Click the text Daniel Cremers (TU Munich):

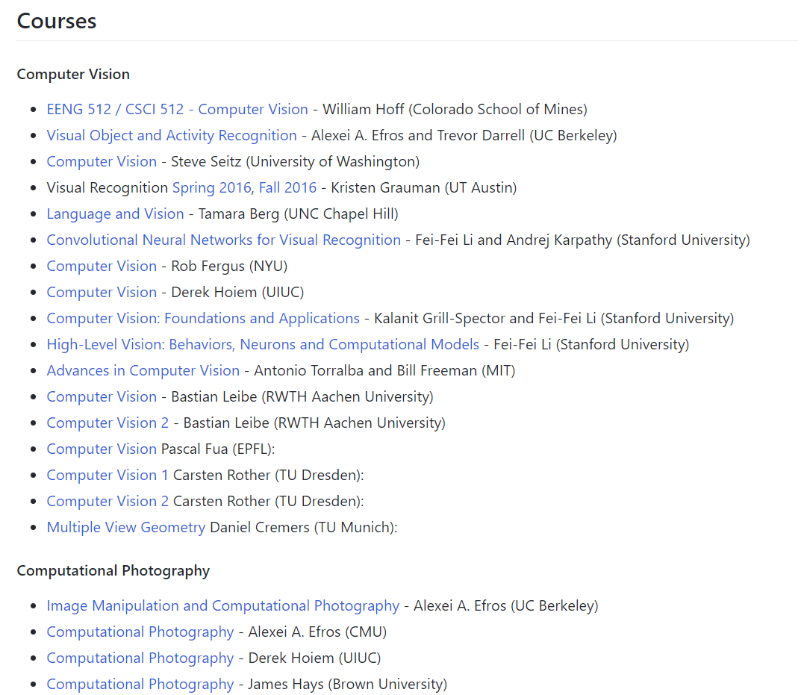tap(304, 528)
